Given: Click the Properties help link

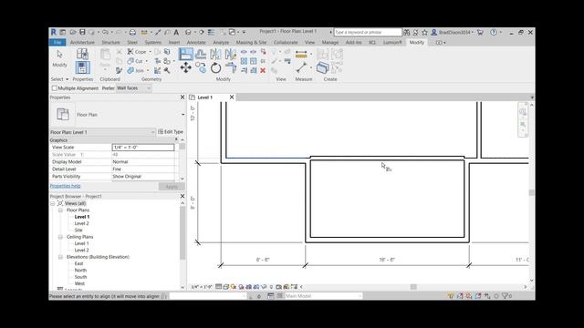Looking at the screenshot, I should (65, 186).
